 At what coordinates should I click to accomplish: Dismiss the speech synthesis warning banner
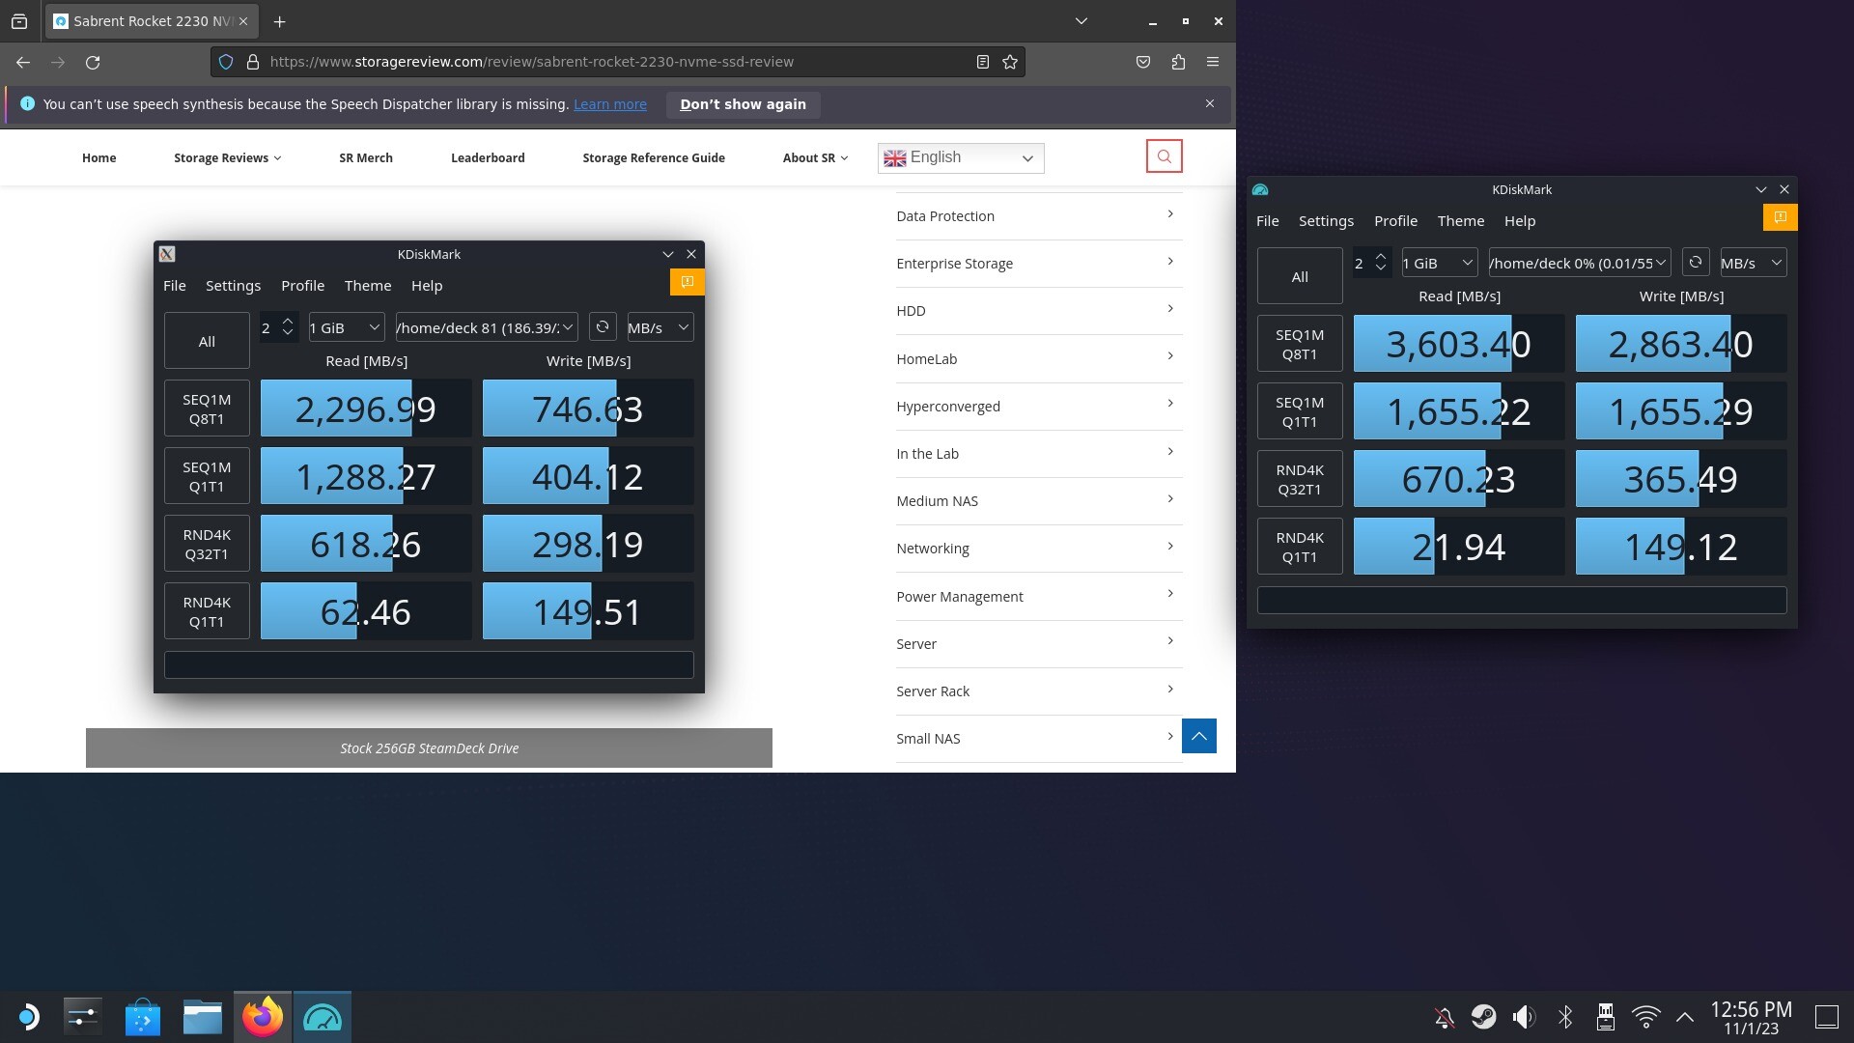[1210, 103]
